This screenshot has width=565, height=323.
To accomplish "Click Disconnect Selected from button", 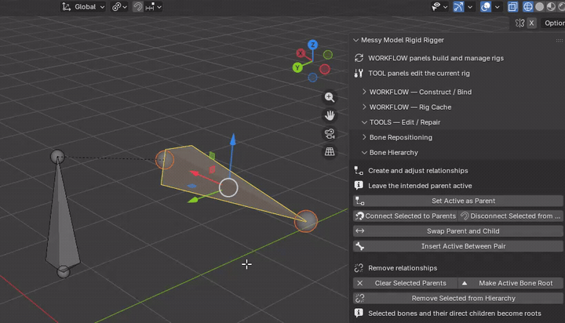I will point(511,216).
